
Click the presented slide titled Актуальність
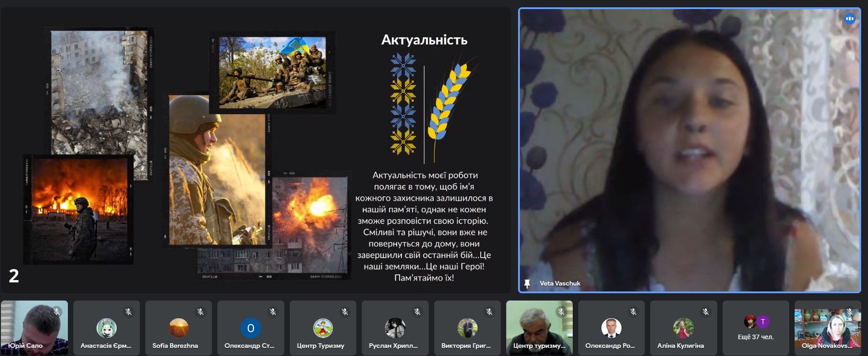point(255,150)
